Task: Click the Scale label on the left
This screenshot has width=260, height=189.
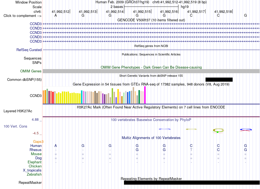Action: click(x=37, y=7)
